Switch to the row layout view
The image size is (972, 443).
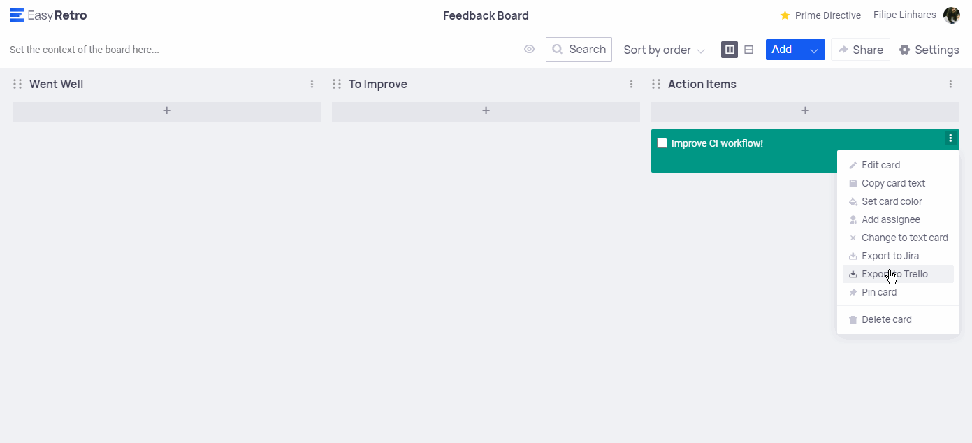pos(748,50)
